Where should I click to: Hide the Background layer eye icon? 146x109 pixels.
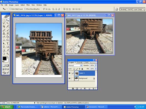(x=70, y=78)
